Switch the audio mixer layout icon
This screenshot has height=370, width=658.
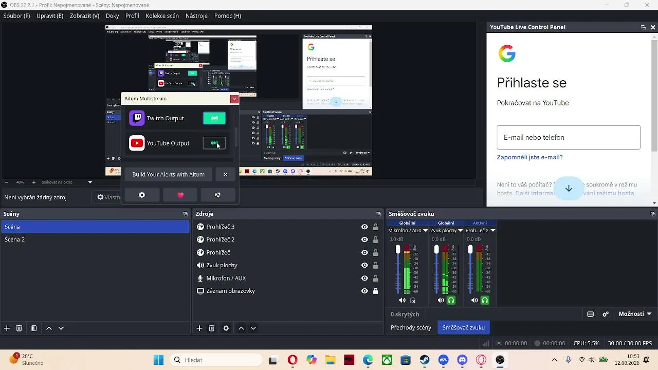(591, 314)
